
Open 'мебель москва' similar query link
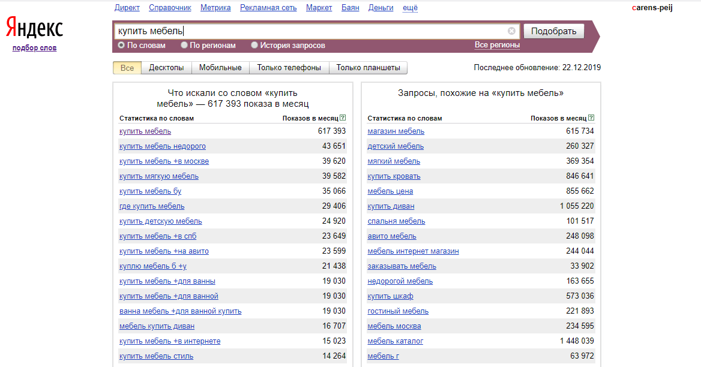394,326
